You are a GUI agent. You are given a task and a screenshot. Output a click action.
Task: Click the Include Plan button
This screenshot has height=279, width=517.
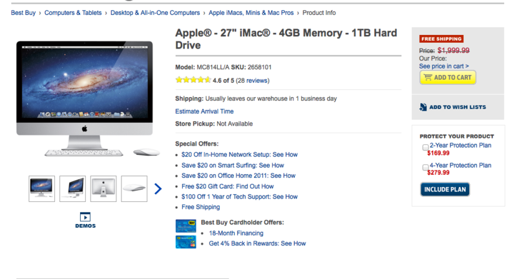pos(445,190)
